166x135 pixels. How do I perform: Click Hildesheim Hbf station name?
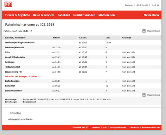12,67
